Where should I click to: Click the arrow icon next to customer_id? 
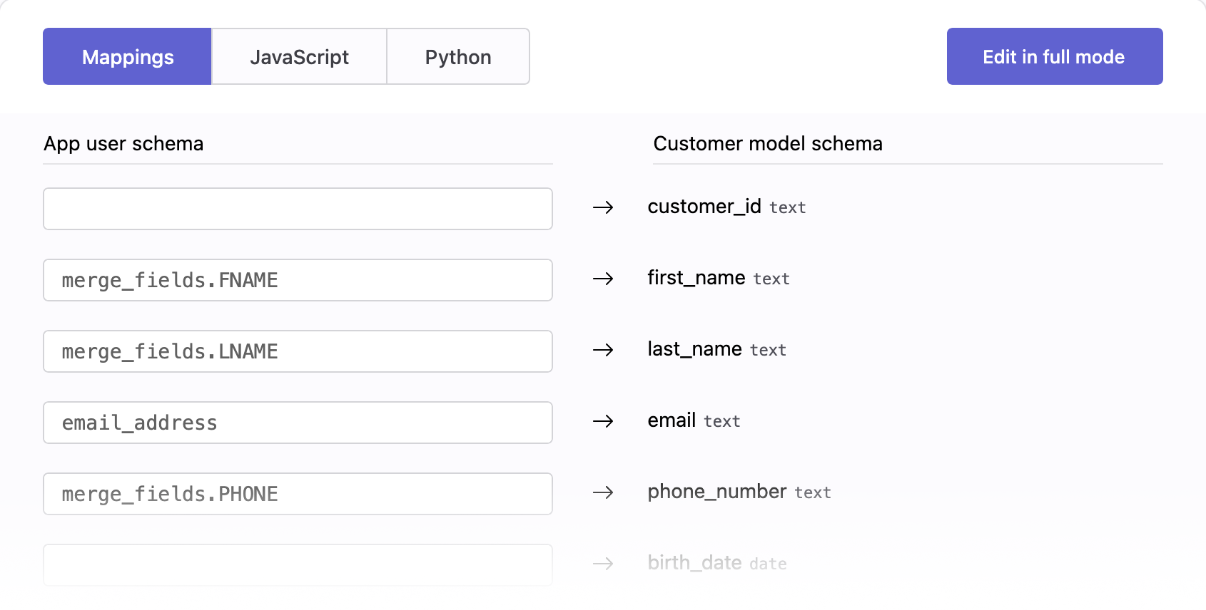[603, 207]
